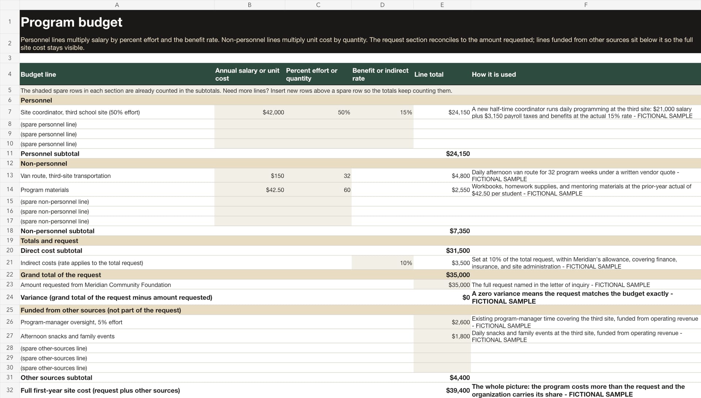Select the 'Full first-year site cost' label

(x=117, y=390)
